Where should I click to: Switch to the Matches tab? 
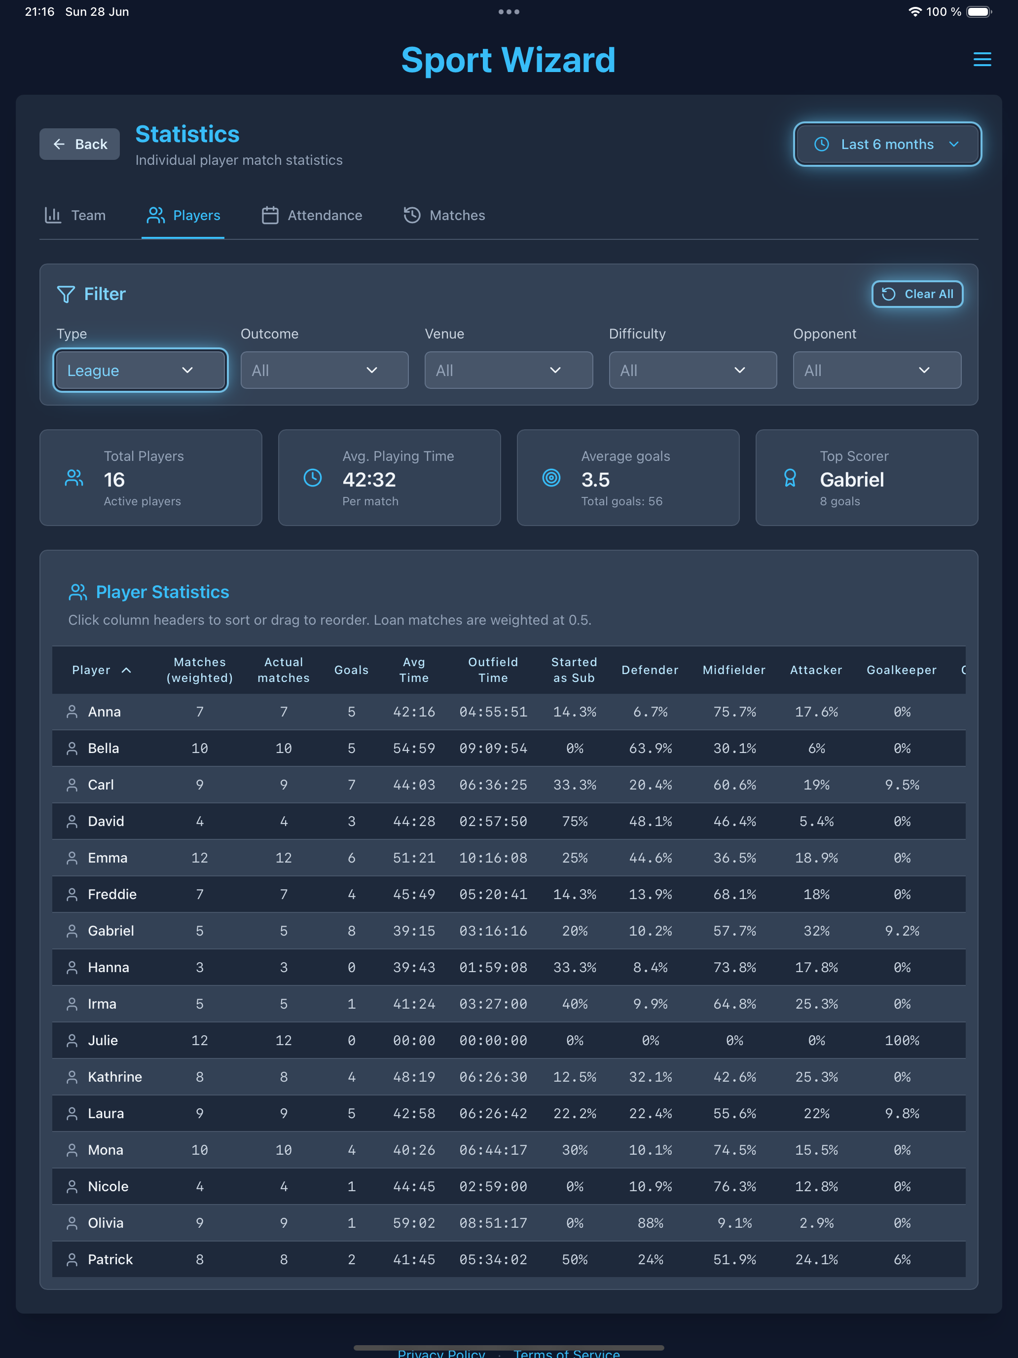tap(444, 216)
